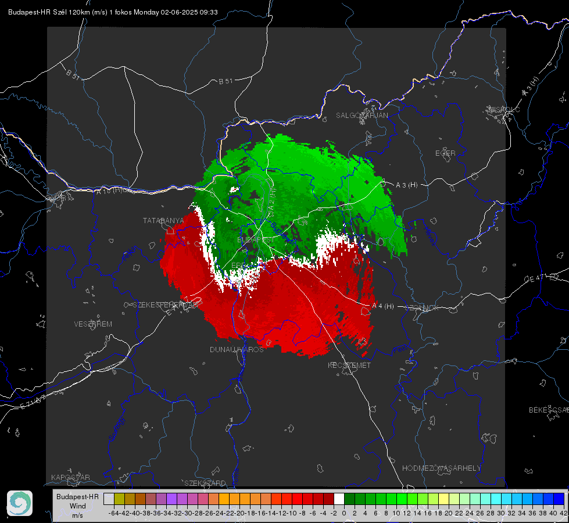Select the VESZPREM city label
This screenshot has width=569, height=523.
coord(93,324)
